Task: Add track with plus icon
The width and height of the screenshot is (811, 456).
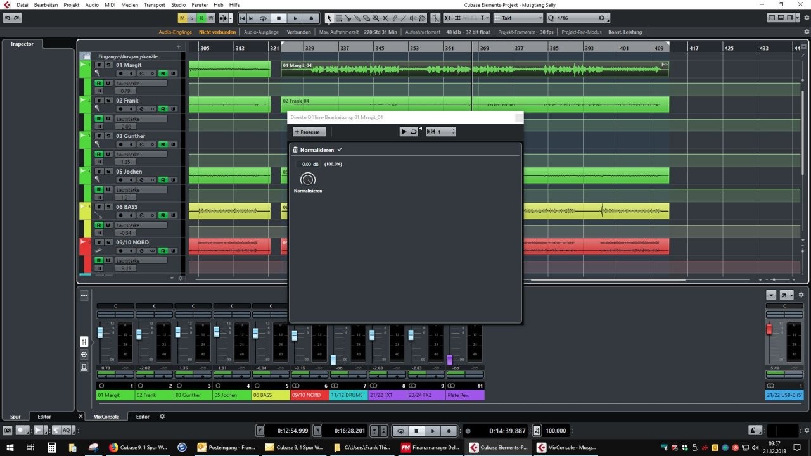Action: (179, 47)
